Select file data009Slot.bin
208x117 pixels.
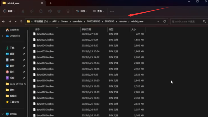pos(45,75)
